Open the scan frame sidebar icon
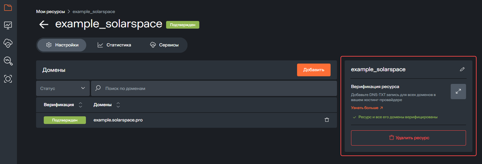This screenshot has width=482, height=164. 8,79
